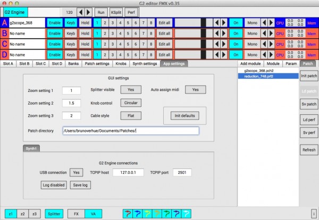The width and height of the screenshot is (319, 220).
Task: Select slot D letter icon
Action: [4, 55]
